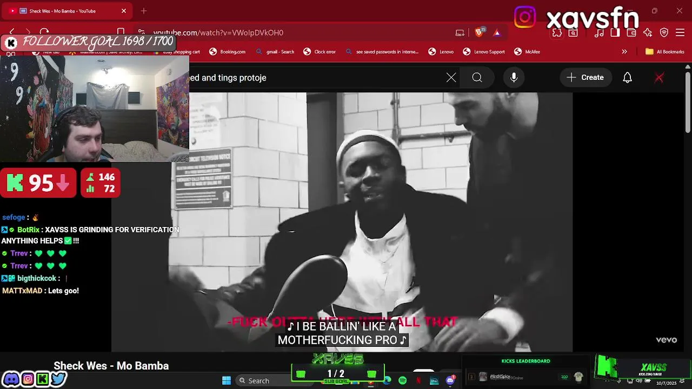View site information icon beside the URL

point(141,32)
